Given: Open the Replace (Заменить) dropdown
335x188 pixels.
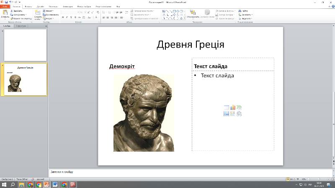Looking at the screenshot, I should [245, 15].
